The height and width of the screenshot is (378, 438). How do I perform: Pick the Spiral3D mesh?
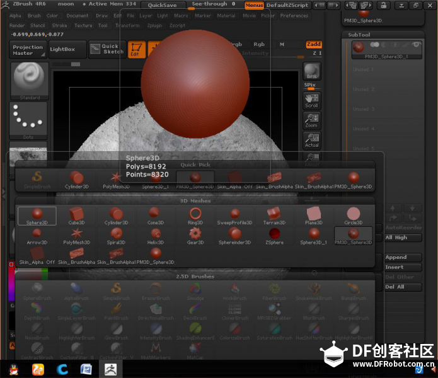[116, 236]
